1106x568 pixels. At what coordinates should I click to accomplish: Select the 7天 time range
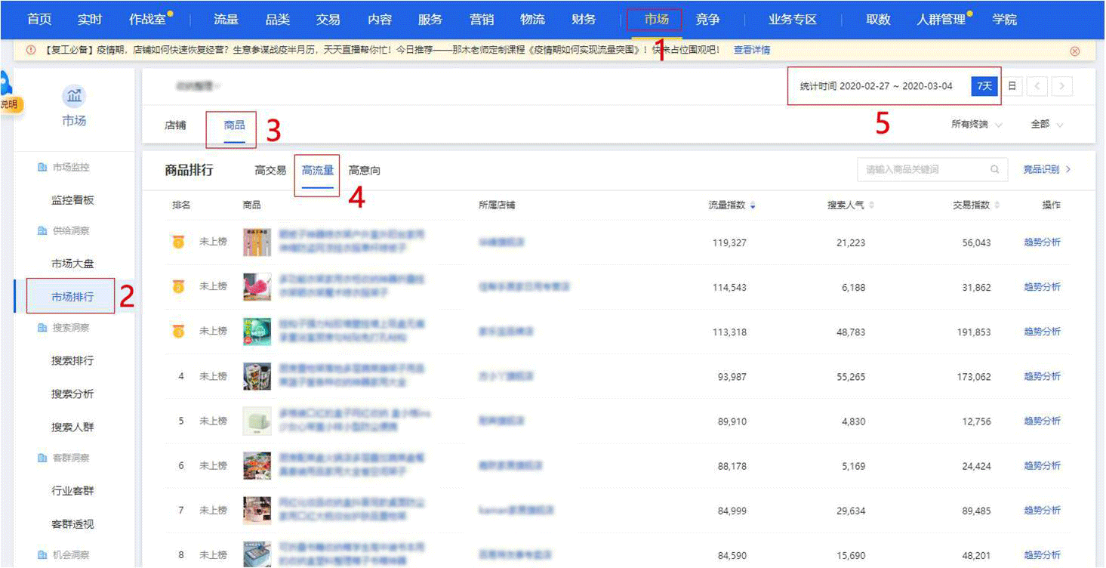984,86
